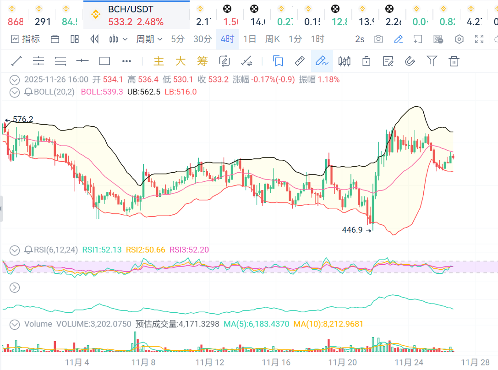Image resolution: width=498 pixels, height=370 pixels.
Task: Click the filter funnel icon
Action: [432, 61]
